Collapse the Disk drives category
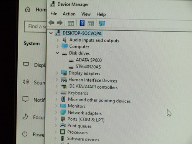 [x=57, y=53]
